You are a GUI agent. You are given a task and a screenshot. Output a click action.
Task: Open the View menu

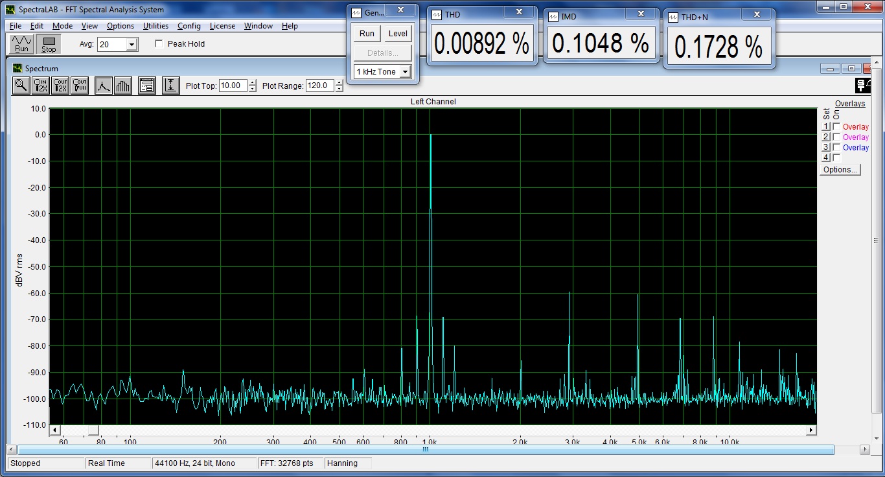pyautogui.click(x=89, y=26)
